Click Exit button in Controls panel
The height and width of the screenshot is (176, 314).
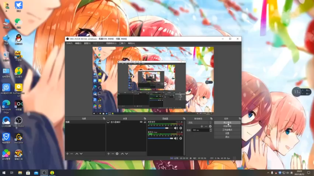coord(227,137)
